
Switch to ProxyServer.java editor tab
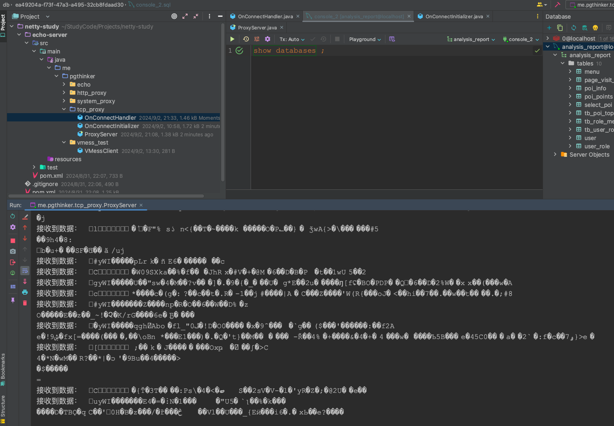tap(257, 28)
